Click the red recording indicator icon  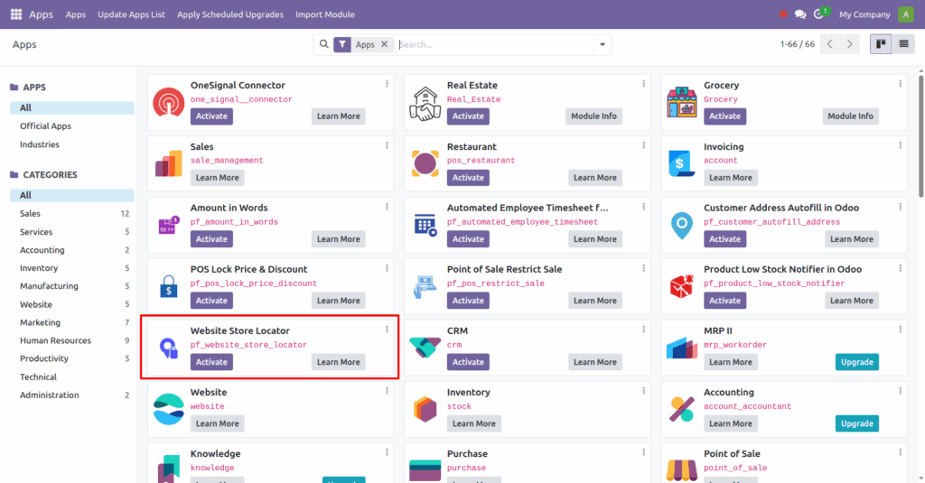point(783,14)
